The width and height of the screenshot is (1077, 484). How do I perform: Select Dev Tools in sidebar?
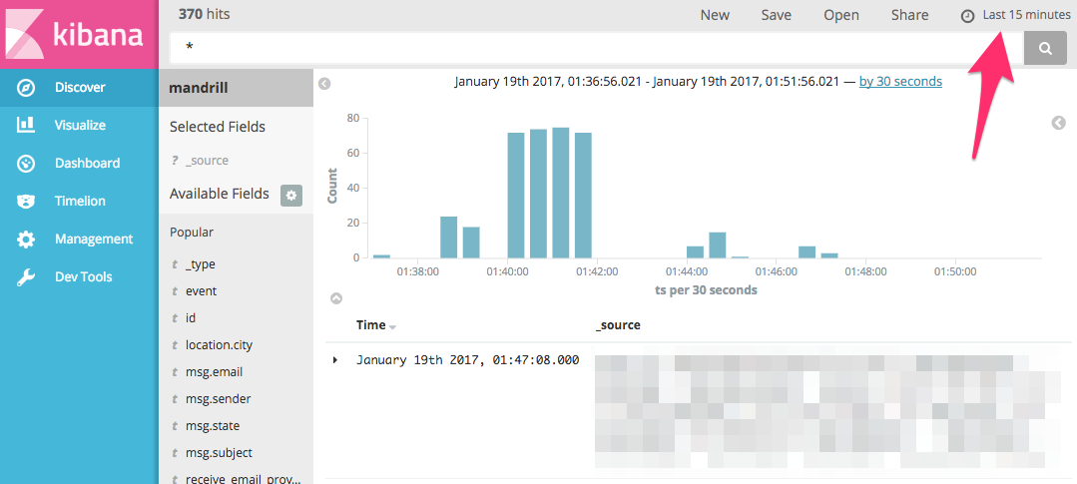coord(80,277)
